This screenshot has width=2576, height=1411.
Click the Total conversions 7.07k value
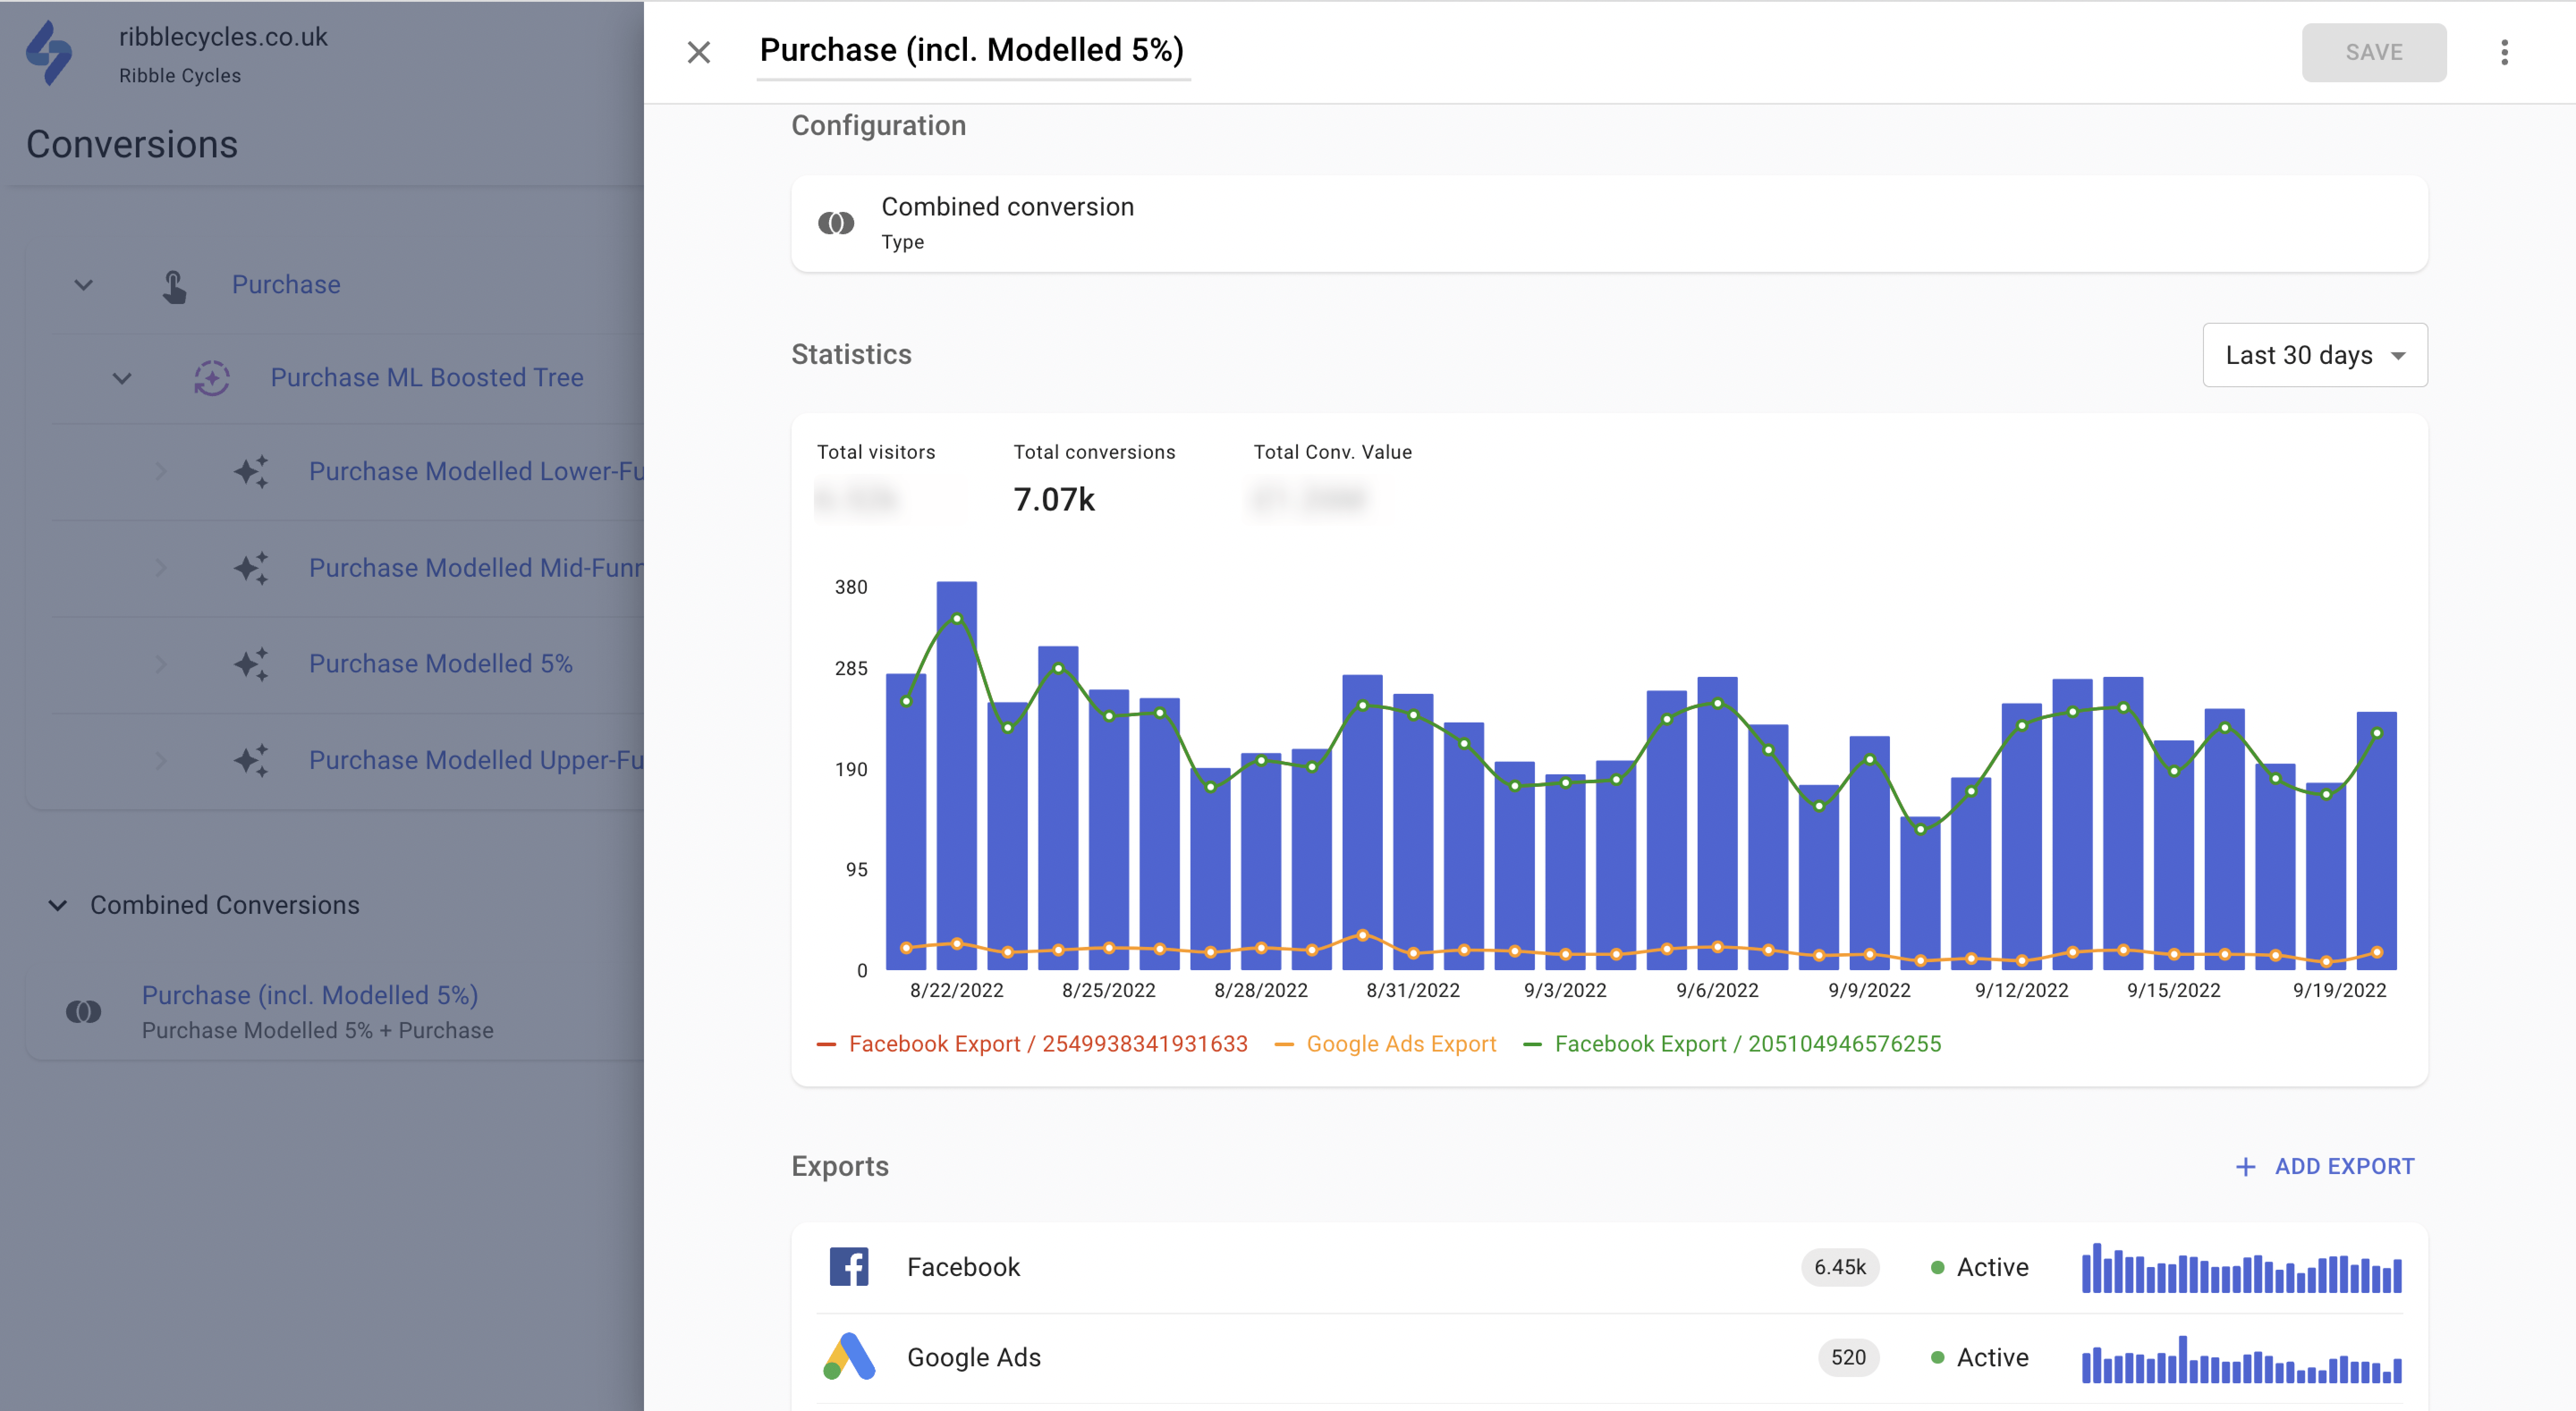click(1054, 499)
